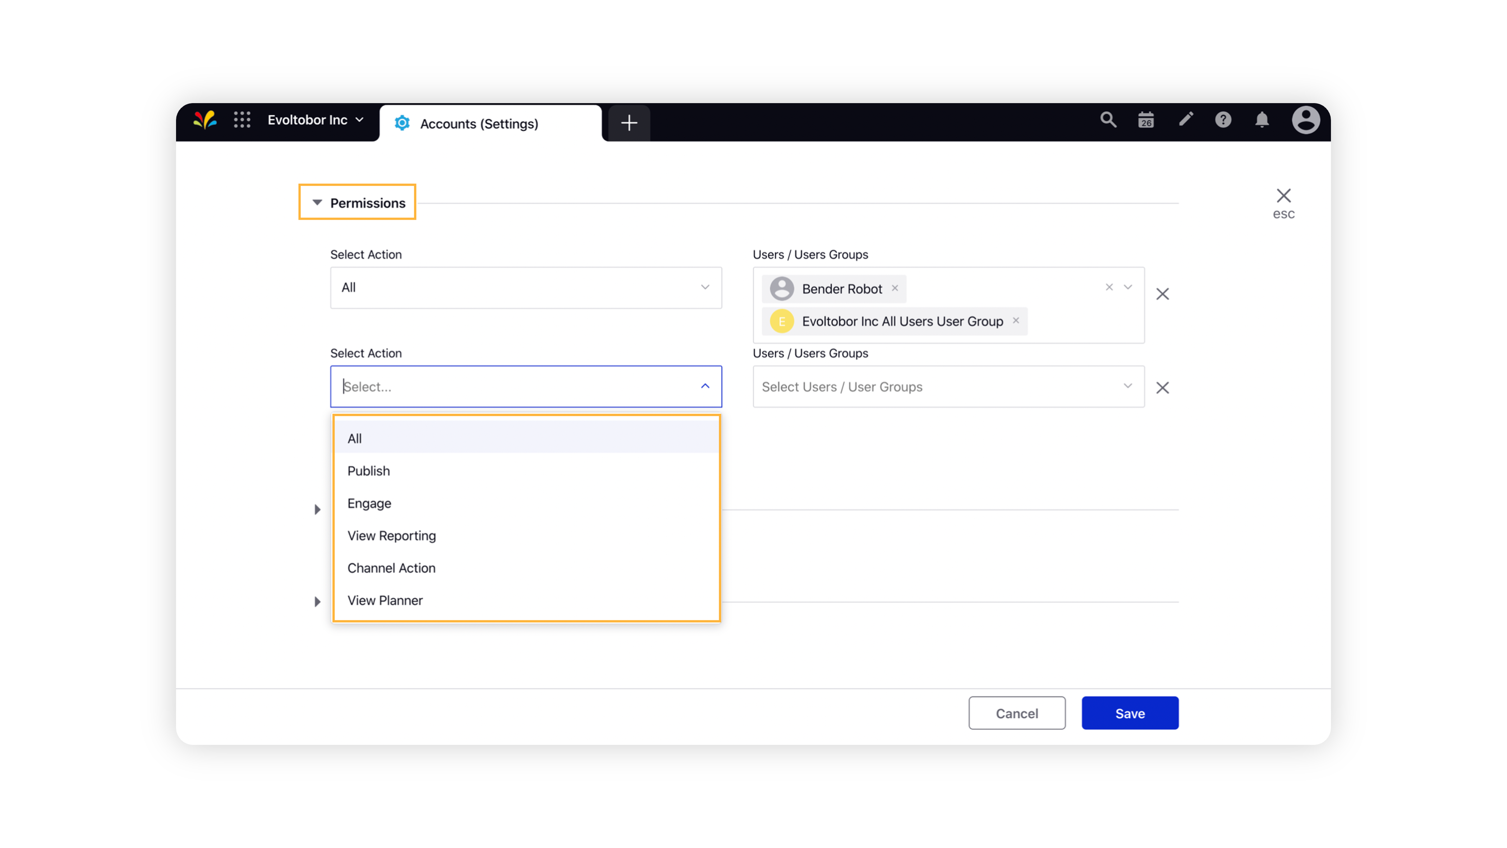This screenshot has width=1507, height=848.
Task: Close the settings panel with the esc X
Action: (x=1284, y=202)
